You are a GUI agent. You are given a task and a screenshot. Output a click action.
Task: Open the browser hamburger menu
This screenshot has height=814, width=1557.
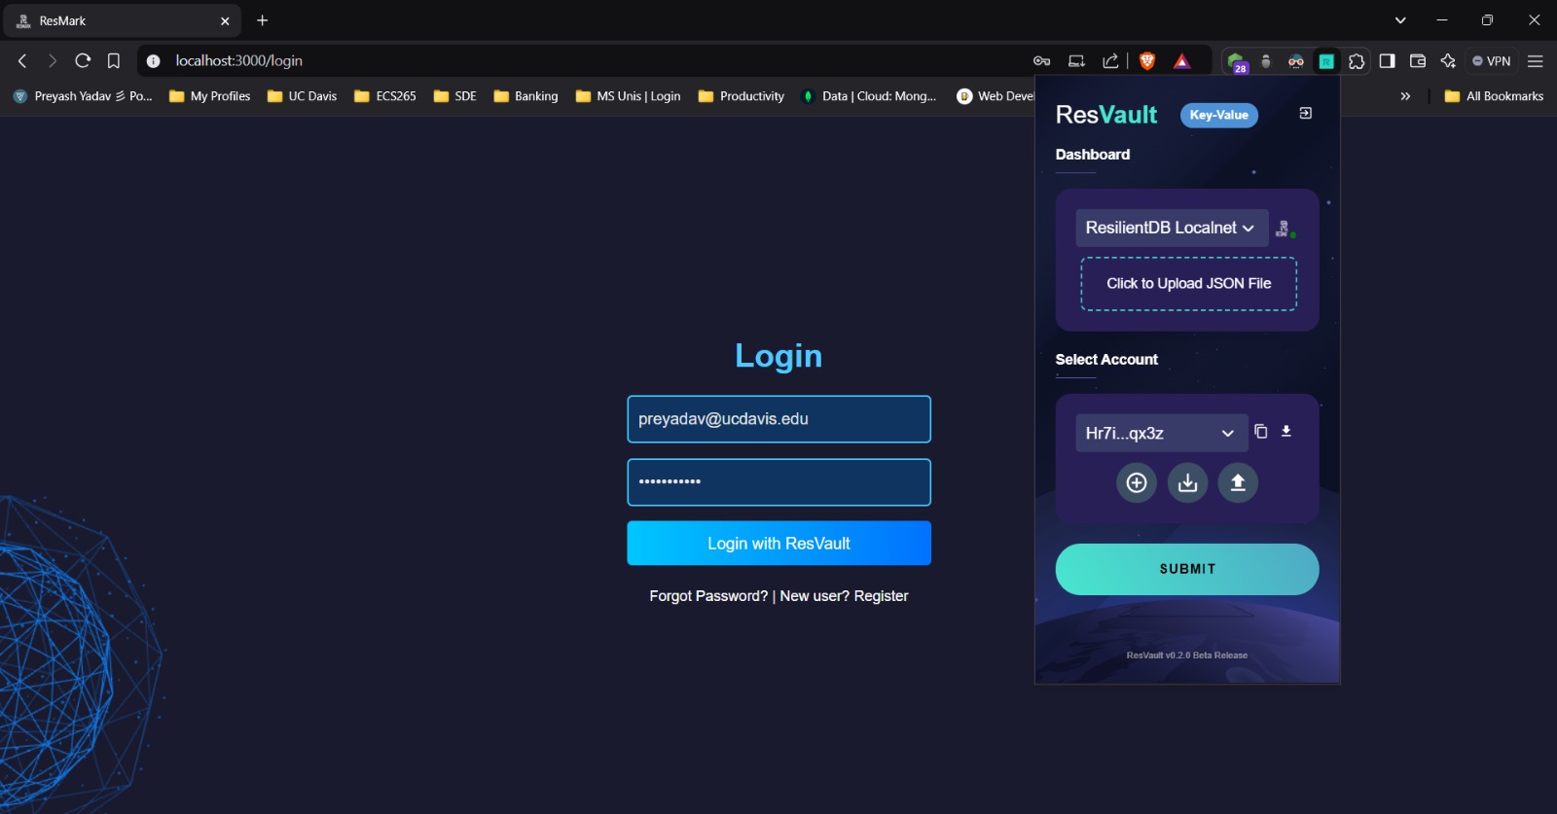point(1536,60)
